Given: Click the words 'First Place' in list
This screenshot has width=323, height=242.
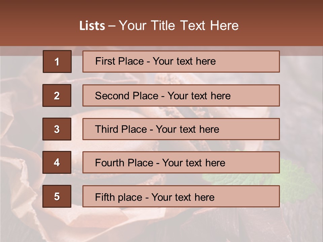Looking at the screenshot, I should [119, 61].
